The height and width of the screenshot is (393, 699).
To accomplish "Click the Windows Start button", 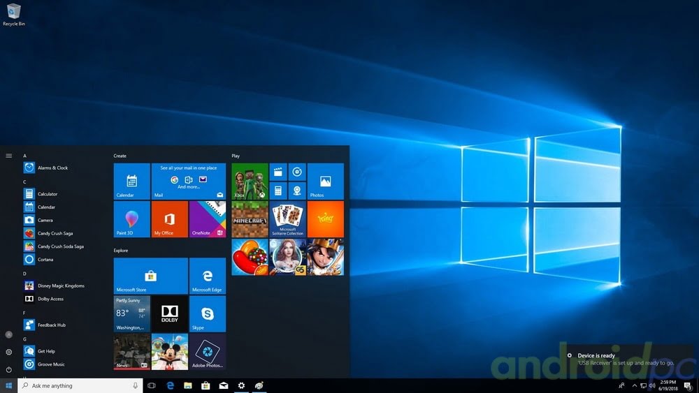I will coord(8,385).
